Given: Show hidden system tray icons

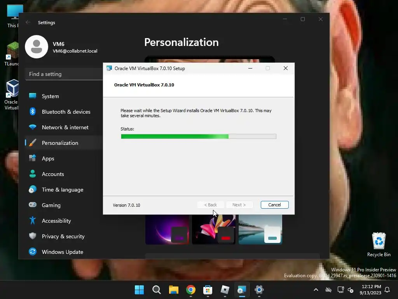Looking at the screenshot, I should (x=316, y=290).
